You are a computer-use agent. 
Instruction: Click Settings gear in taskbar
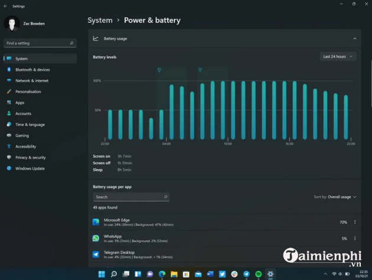[270, 274]
